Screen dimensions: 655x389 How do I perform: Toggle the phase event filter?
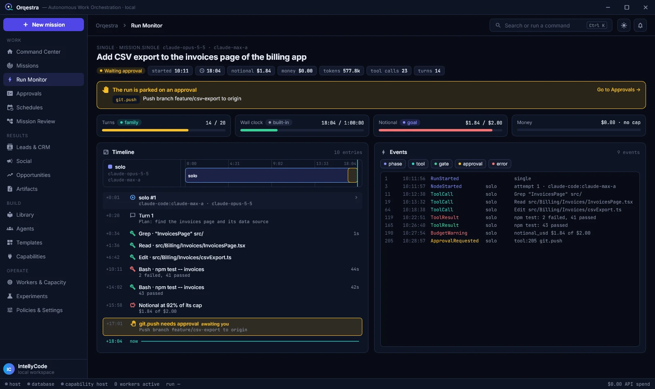(393, 164)
